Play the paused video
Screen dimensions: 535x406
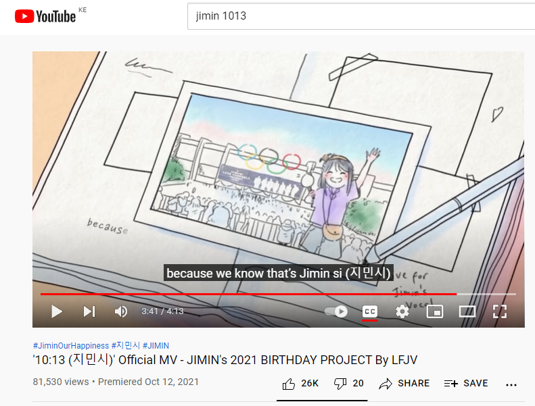click(57, 311)
